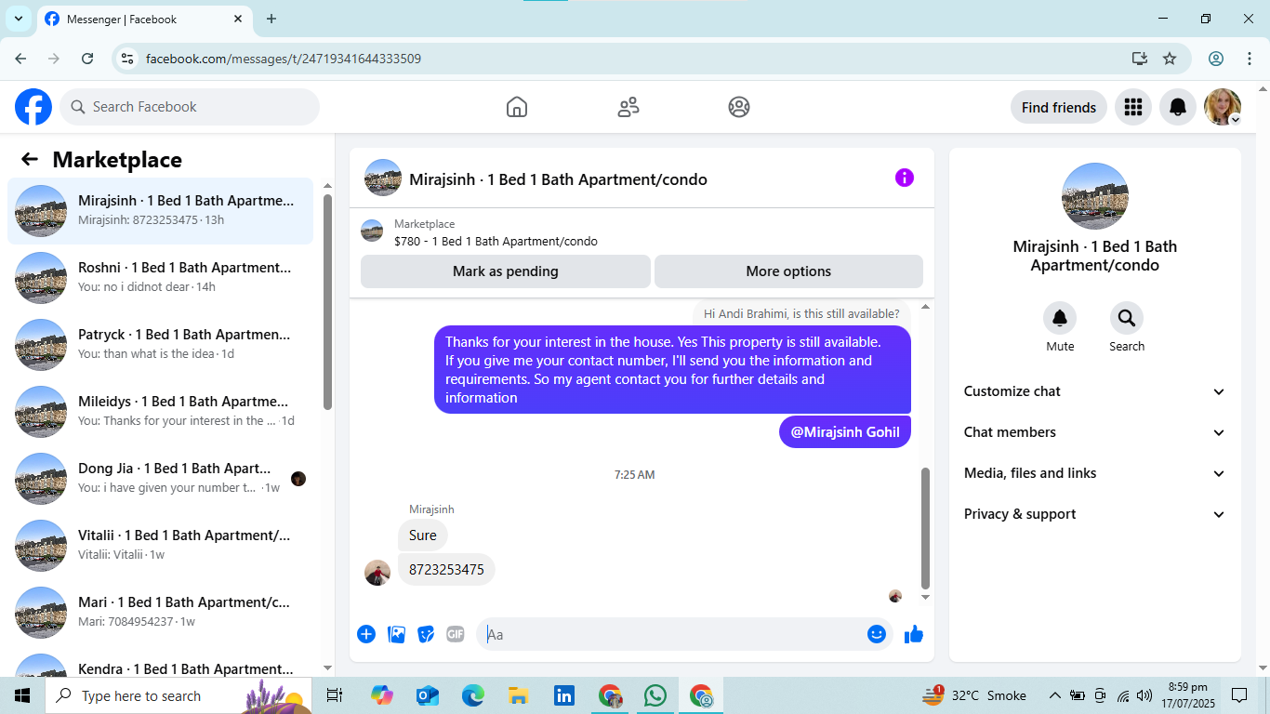The width and height of the screenshot is (1270, 714).
Task: Open the @Mirajsinh Gohil mention
Action: click(x=845, y=431)
